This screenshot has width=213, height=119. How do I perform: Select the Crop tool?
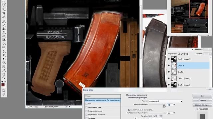pyautogui.click(x=4, y=13)
